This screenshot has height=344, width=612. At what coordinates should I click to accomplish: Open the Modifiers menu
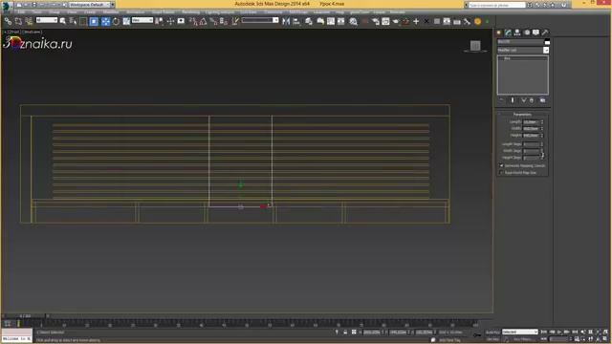(111, 12)
